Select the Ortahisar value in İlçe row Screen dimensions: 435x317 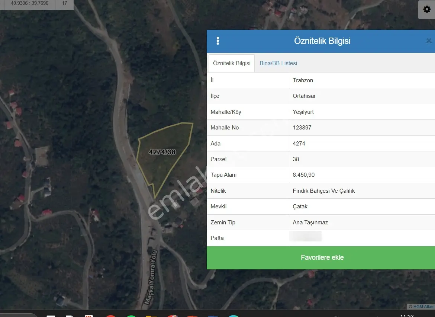(304, 96)
